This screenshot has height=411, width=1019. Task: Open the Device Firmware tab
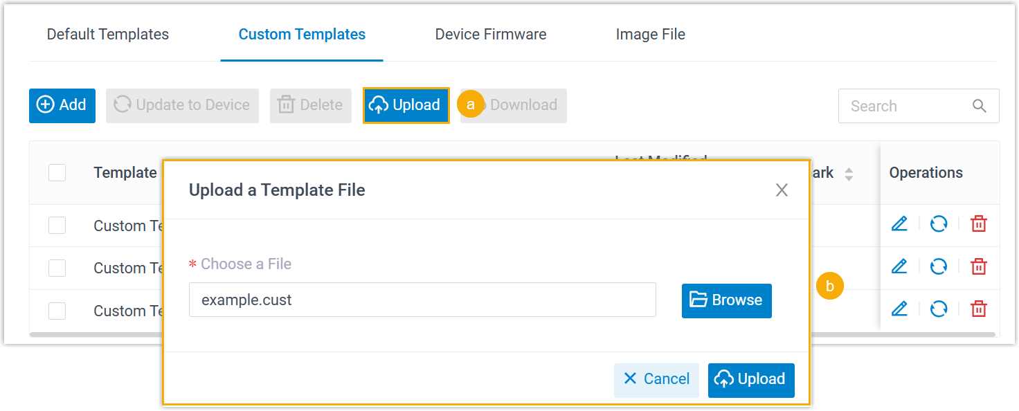(x=491, y=35)
